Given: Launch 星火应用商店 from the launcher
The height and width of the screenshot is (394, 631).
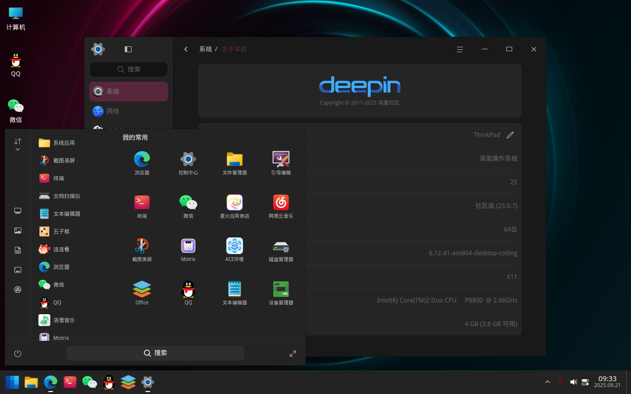Looking at the screenshot, I should pyautogui.click(x=235, y=206).
